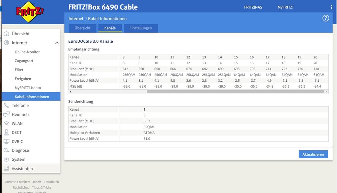Viewport: 337px width, 193px height.
Task: Click the Senderichtung label
Action: coord(81,102)
